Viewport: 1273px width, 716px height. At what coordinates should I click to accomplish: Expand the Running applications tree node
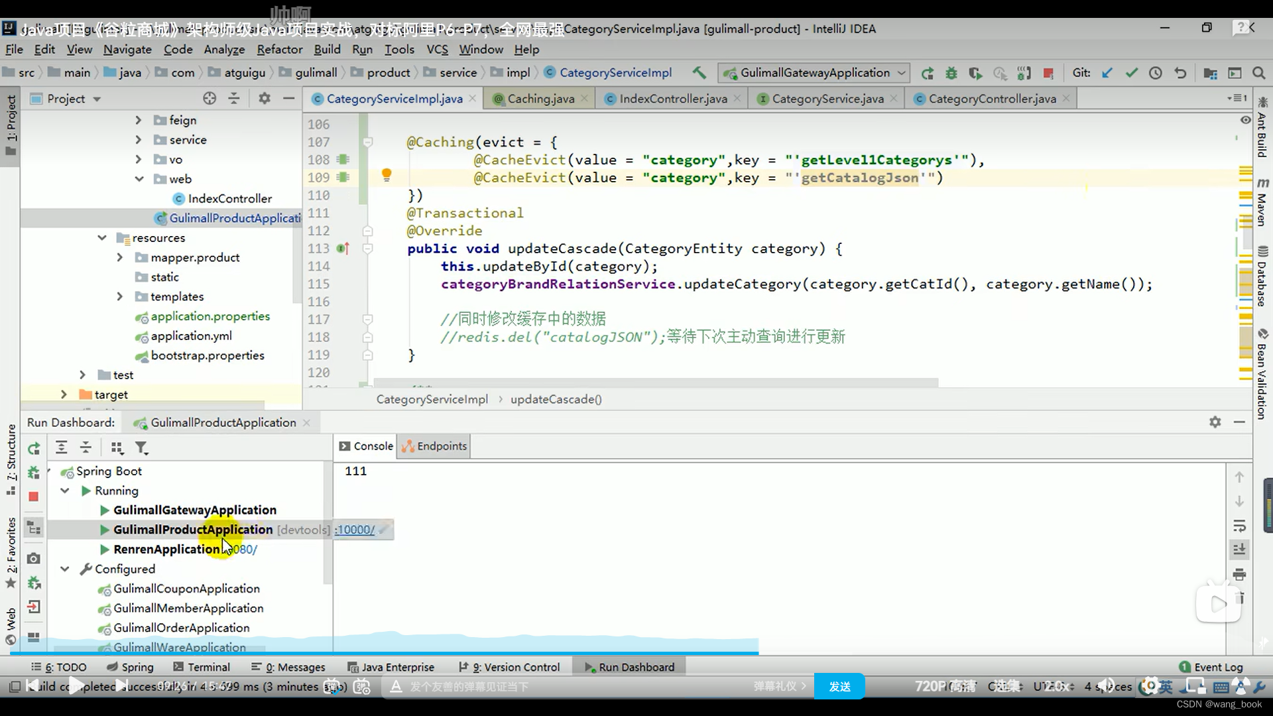tap(66, 491)
